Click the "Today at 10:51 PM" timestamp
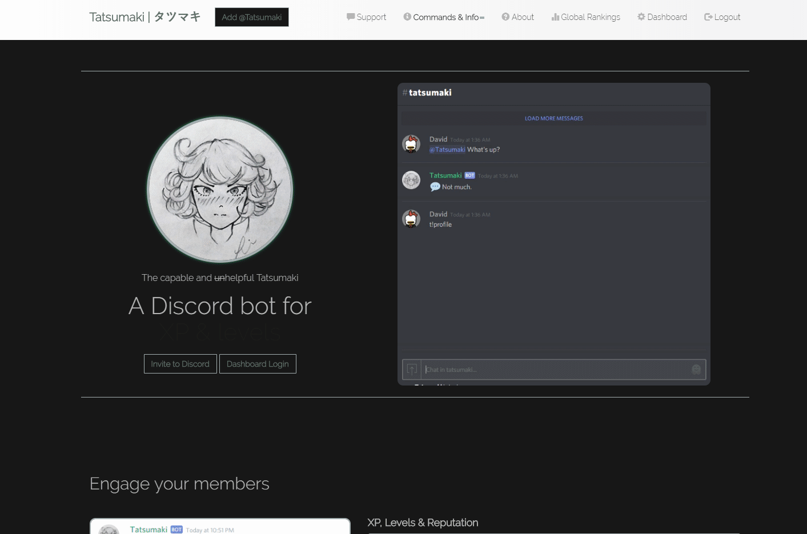This screenshot has width=807, height=534. pos(210,530)
